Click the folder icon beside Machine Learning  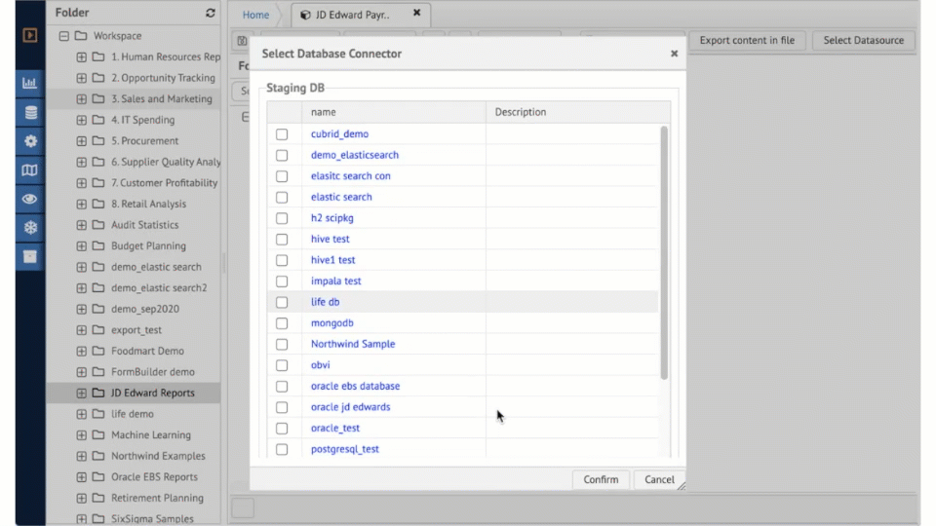98,434
